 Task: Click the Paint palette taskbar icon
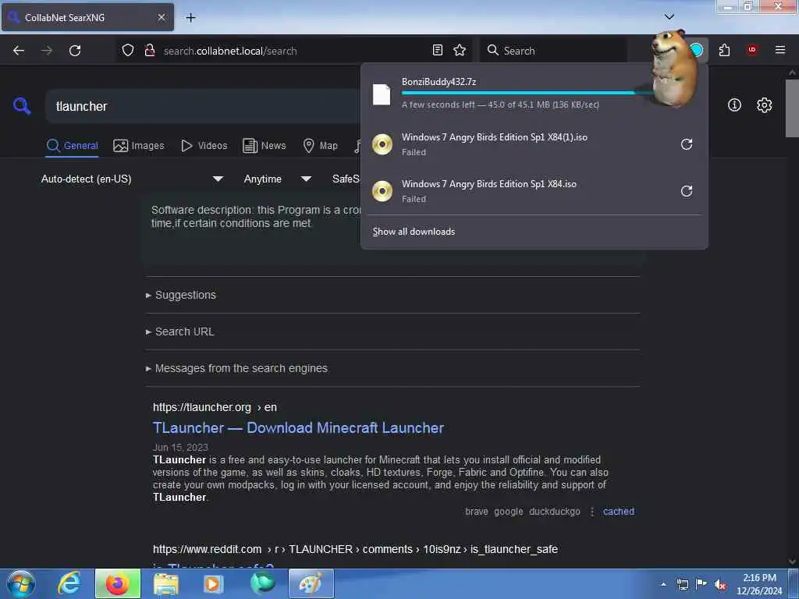pos(311,583)
